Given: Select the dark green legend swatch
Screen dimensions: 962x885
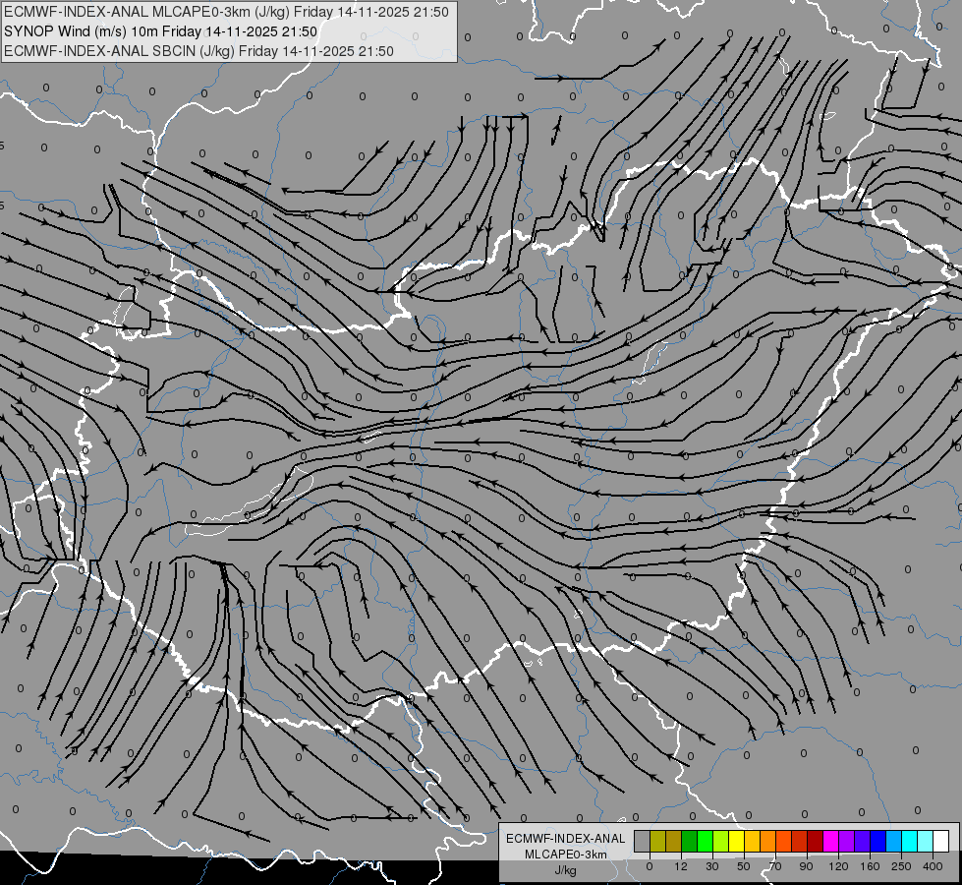Looking at the screenshot, I should point(690,841).
